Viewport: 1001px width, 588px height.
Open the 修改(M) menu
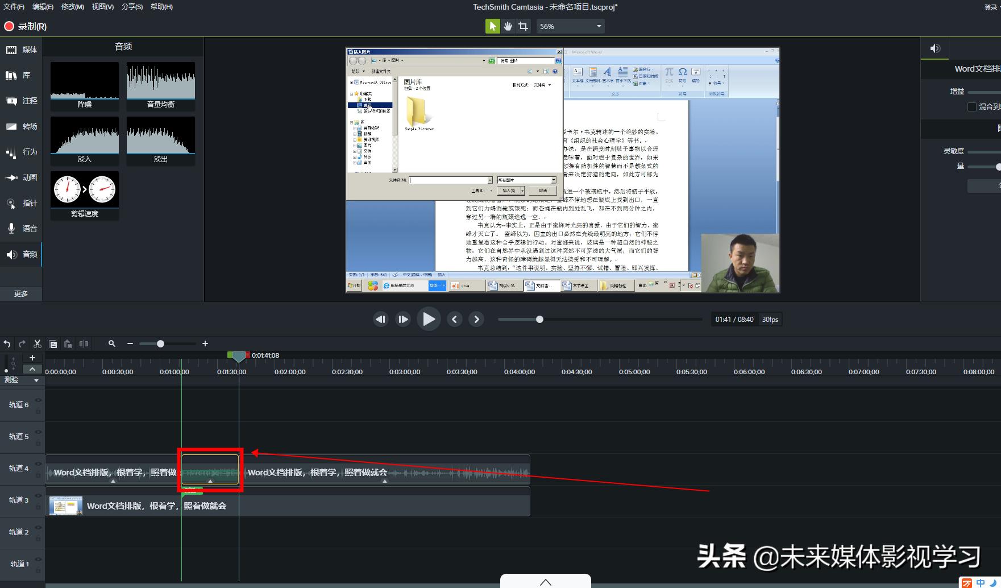coord(72,7)
